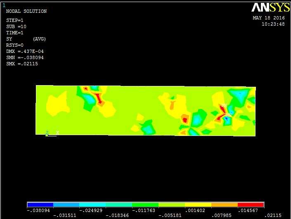Click the dark green legend color band
This screenshot has height=219, width=291.
point(145,205)
